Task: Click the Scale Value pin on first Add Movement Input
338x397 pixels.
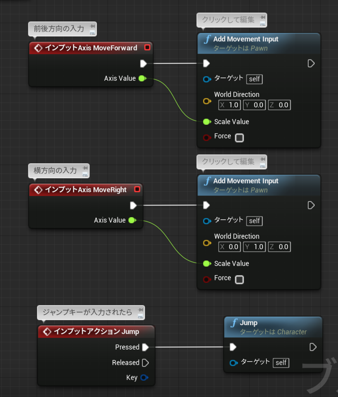Action: [206, 122]
